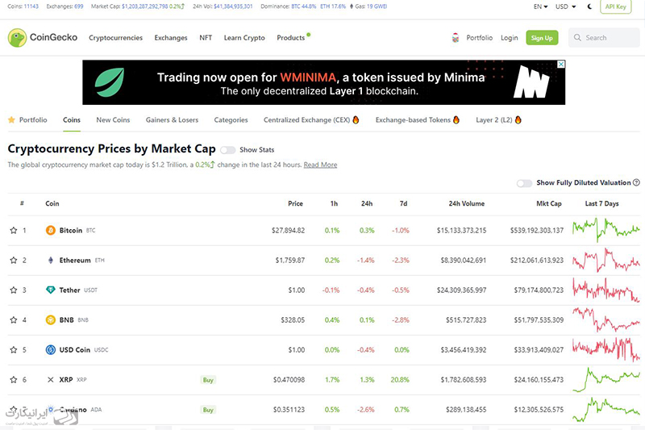Screen dimensions: 645x430
Task: Click the fire icon next to Centralized Exchange
Action: point(356,119)
